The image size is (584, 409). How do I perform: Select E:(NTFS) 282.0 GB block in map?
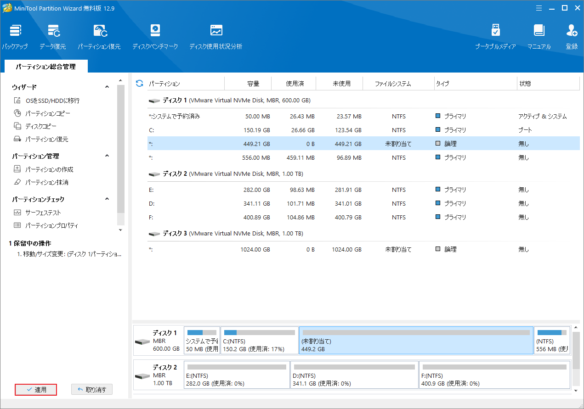237,375
